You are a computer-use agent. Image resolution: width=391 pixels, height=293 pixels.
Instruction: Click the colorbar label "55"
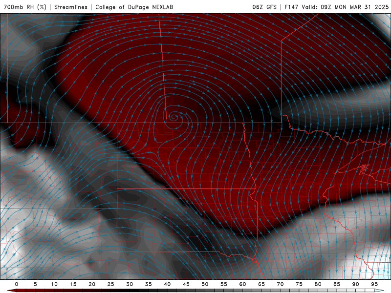click(x=224, y=284)
